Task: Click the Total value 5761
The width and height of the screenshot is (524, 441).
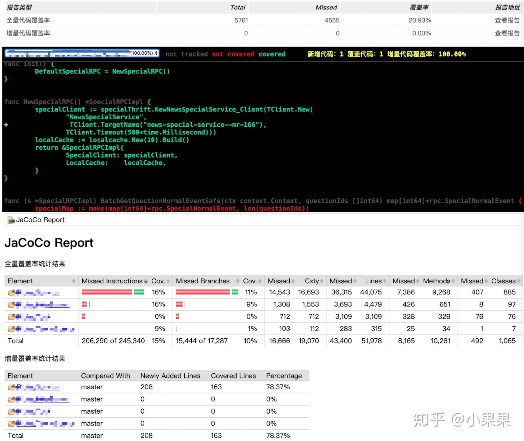Action: click(x=241, y=20)
